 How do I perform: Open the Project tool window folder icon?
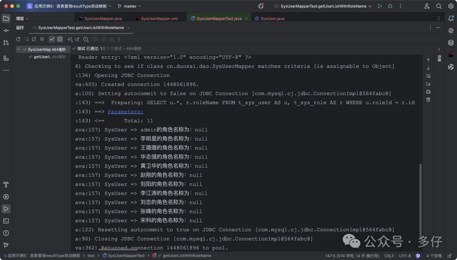pos(6,18)
